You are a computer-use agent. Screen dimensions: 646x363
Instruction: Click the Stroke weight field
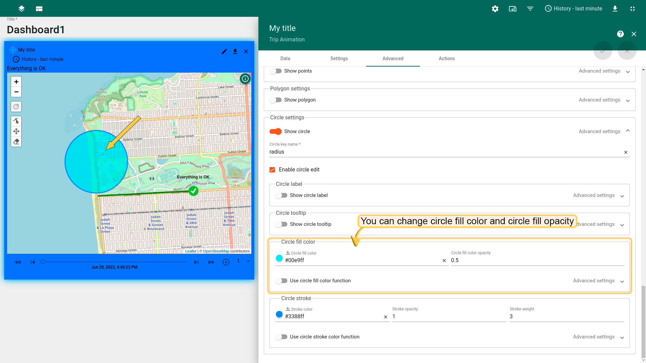(567, 317)
